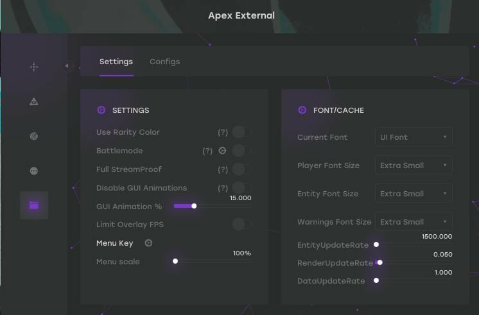Click the FONT/CACHE panel header icon
Viewport: 479px width, 315px height.
coord(302,110)
